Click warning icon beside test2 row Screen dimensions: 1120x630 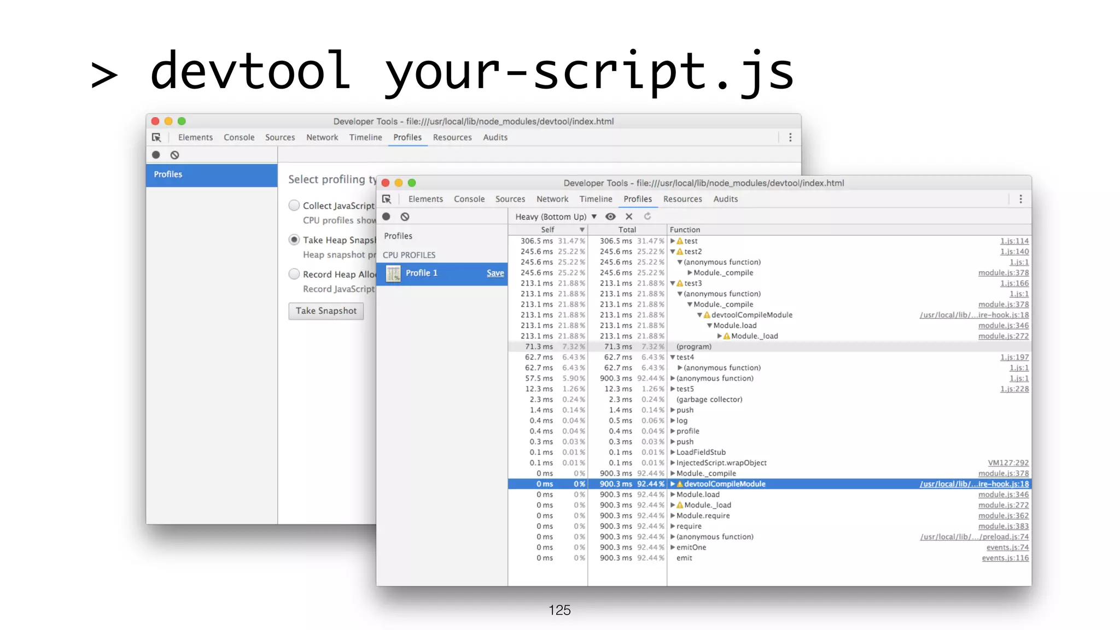(680, 252)
